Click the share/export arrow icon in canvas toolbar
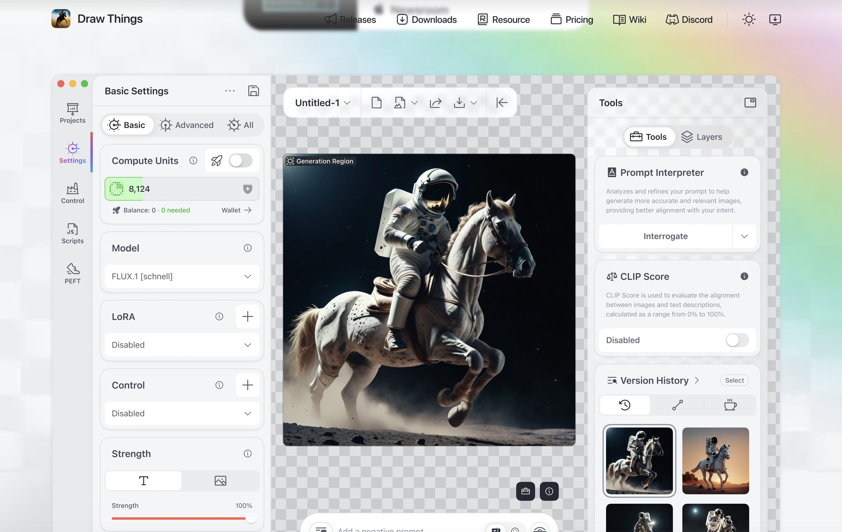Screen dimensions: 842x532 (x=435, y=103)
